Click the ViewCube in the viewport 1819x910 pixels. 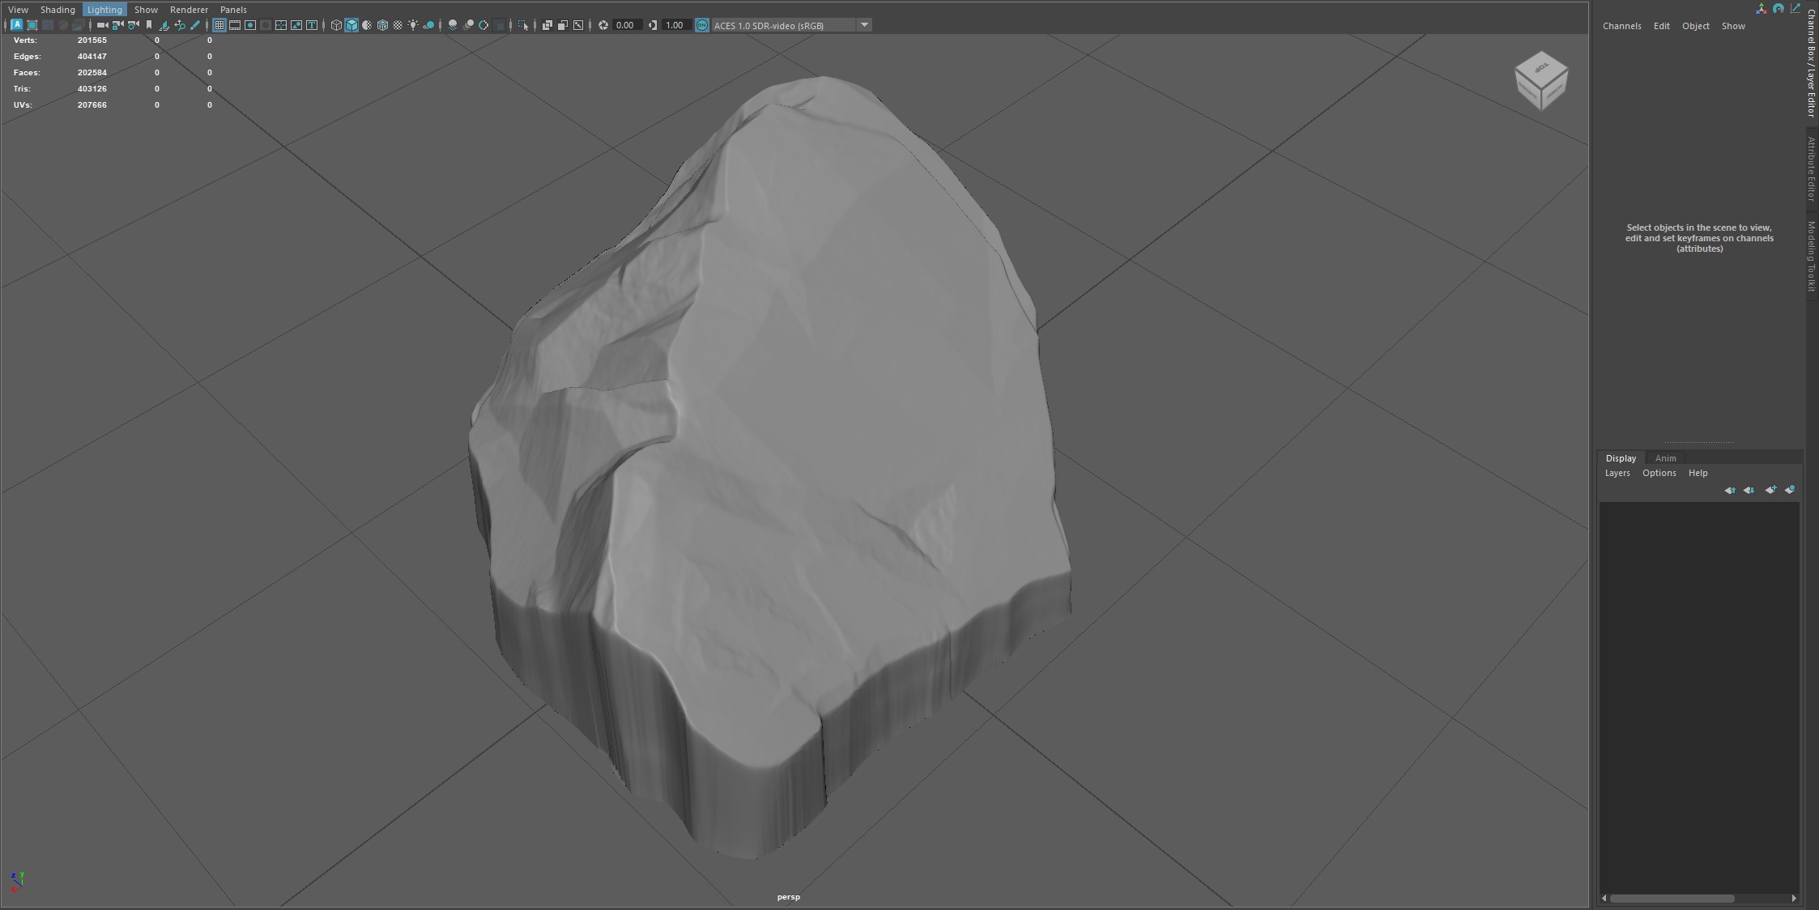[x=1541, y=80]
